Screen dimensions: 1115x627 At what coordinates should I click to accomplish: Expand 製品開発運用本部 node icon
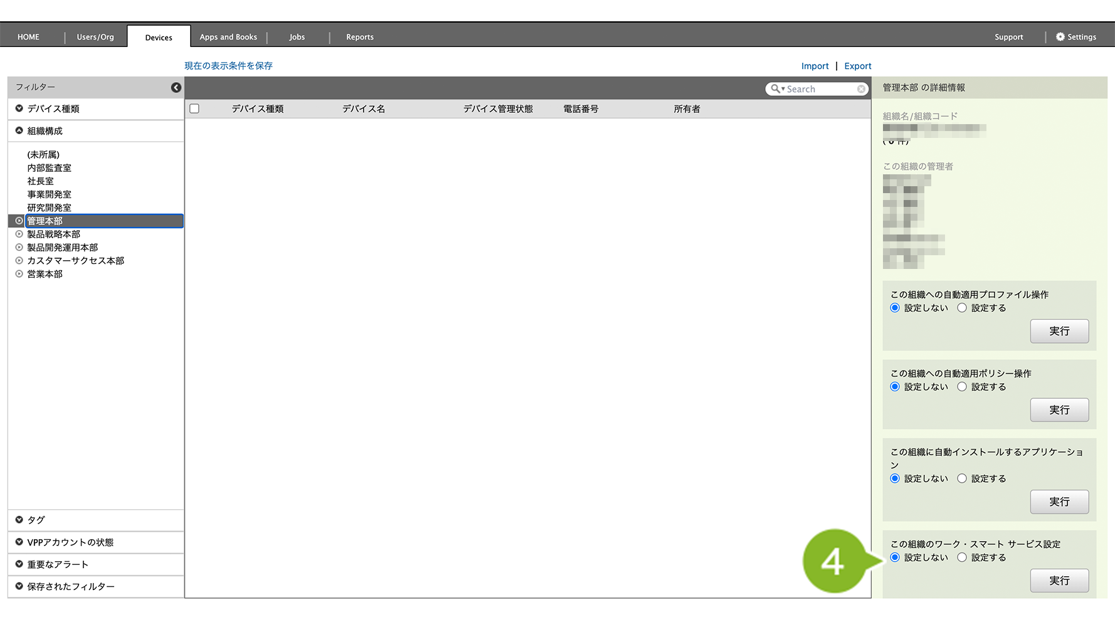tap(19, 248)
